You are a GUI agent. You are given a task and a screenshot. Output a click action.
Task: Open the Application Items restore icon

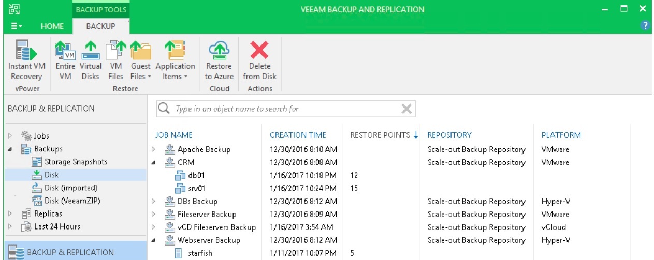[x=175, y=50]
